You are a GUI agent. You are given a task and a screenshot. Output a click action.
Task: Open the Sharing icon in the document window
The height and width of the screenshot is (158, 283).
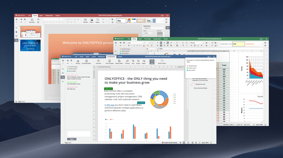tap(78, 62)
